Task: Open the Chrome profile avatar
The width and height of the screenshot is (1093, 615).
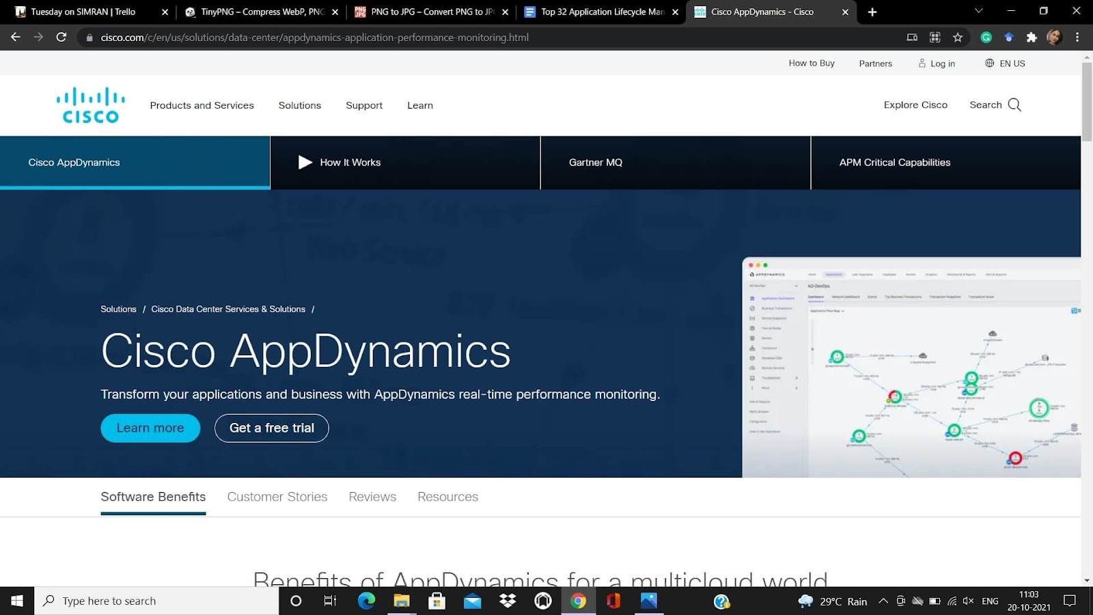Action: pos(1054,37)
